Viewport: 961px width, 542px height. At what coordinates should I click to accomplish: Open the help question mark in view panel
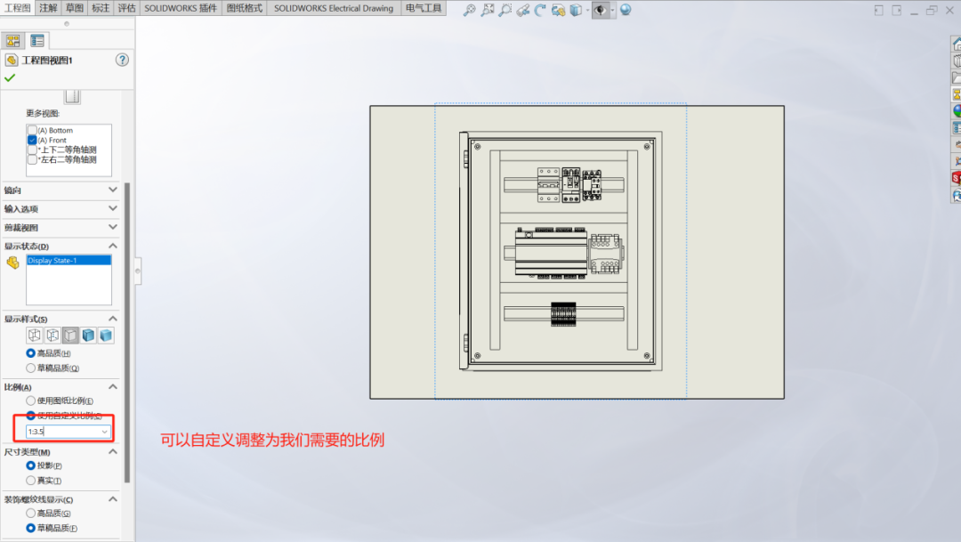pyautogui.click(x=121, y=61)
